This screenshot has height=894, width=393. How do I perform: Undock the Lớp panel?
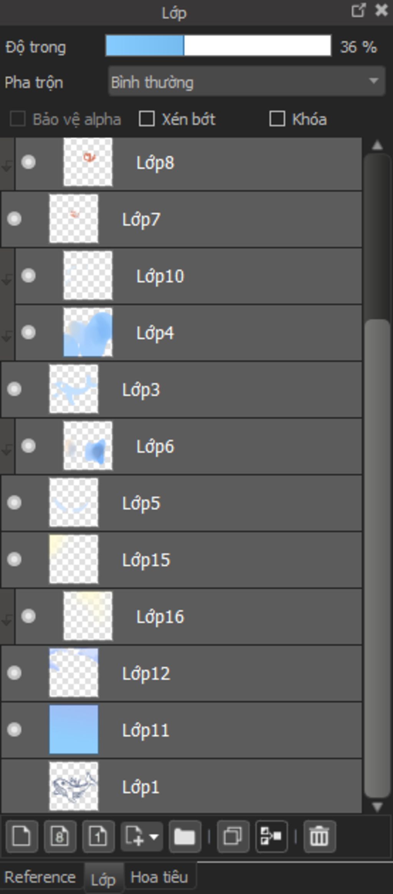click(358, 10)
